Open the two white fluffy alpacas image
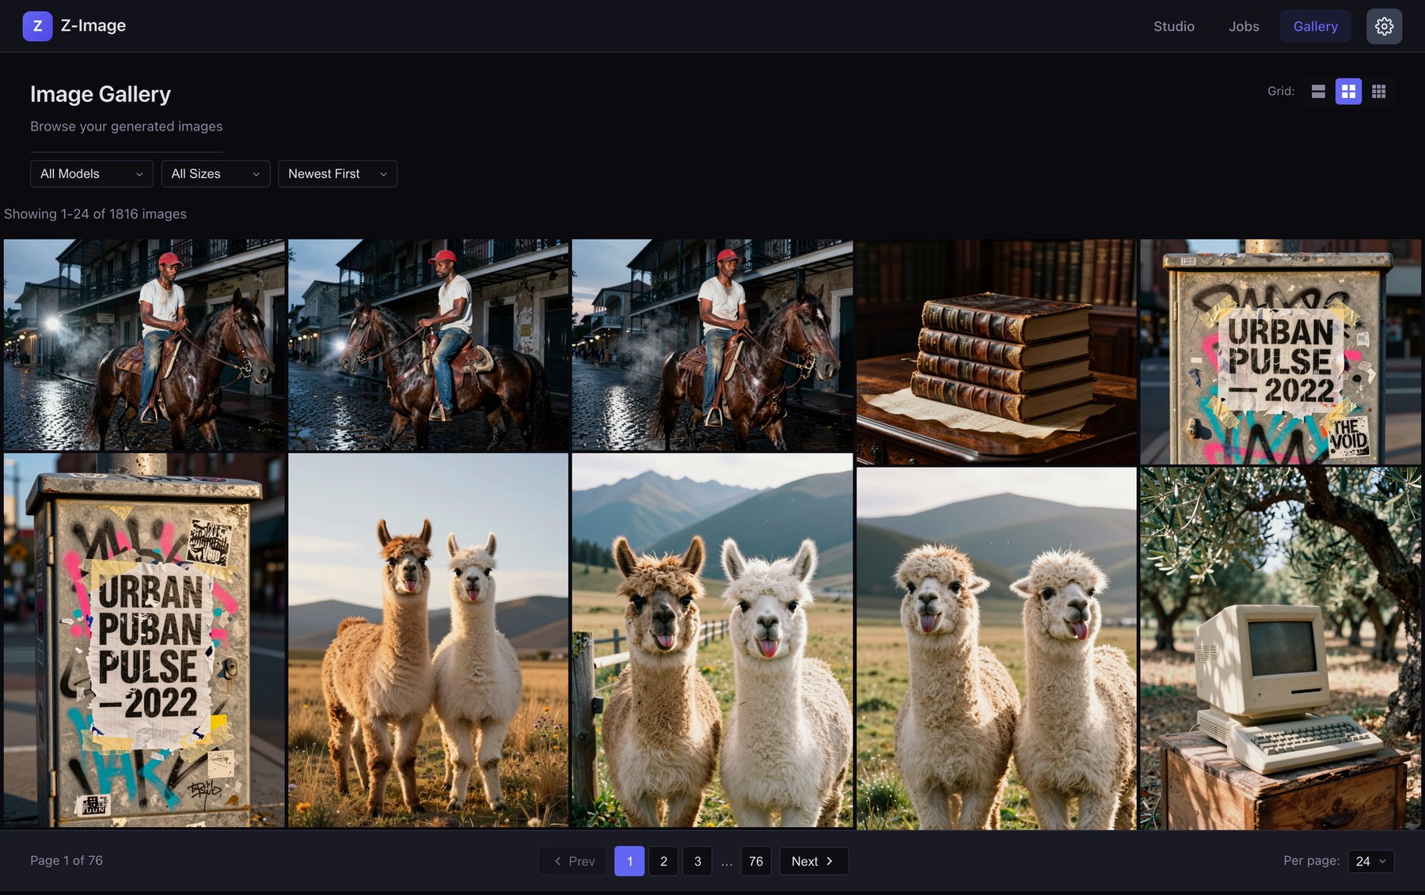Image resolution: width=1425 pixels, height=895 pixels. [996, 648]
